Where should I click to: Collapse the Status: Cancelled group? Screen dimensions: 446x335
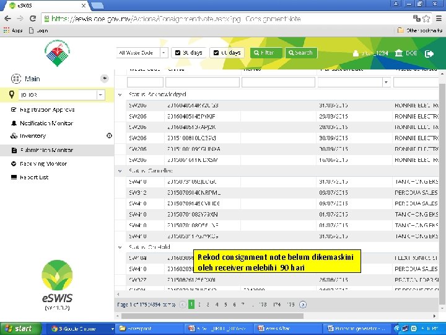coord(120,171)
